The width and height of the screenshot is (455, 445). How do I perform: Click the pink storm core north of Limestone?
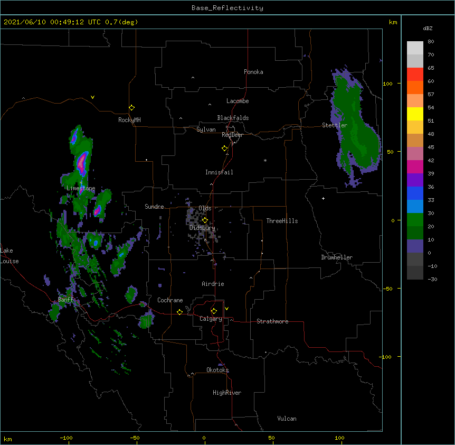(82, 162)
